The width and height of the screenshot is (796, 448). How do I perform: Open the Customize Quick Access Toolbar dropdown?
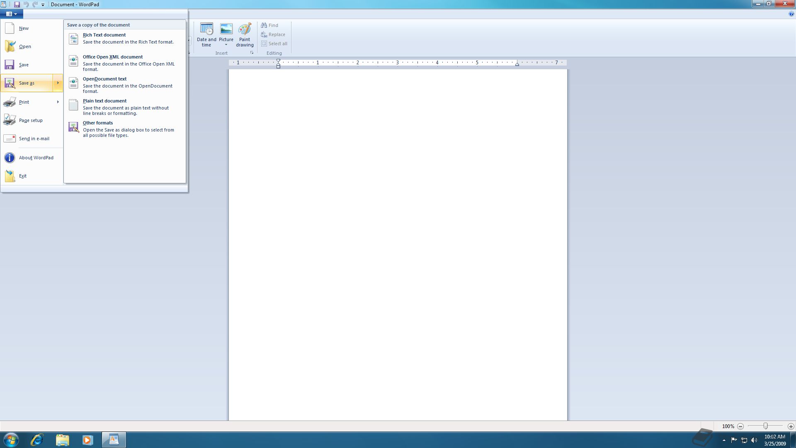(x=43, y=5)
